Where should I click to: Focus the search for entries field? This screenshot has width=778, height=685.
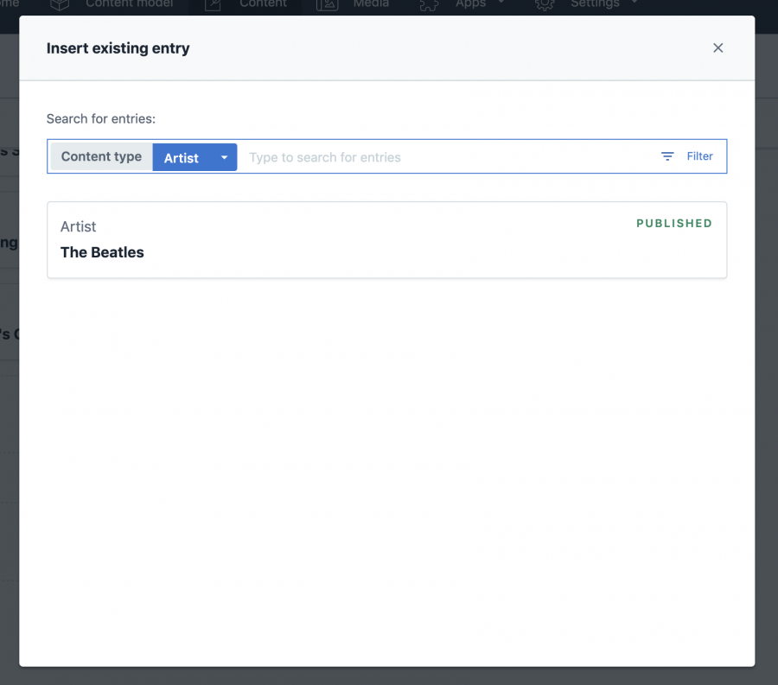pyautogui.click(x=447, y=157)
